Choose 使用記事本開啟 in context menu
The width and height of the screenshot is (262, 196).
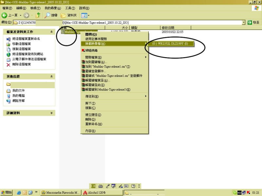coord(114,39)
